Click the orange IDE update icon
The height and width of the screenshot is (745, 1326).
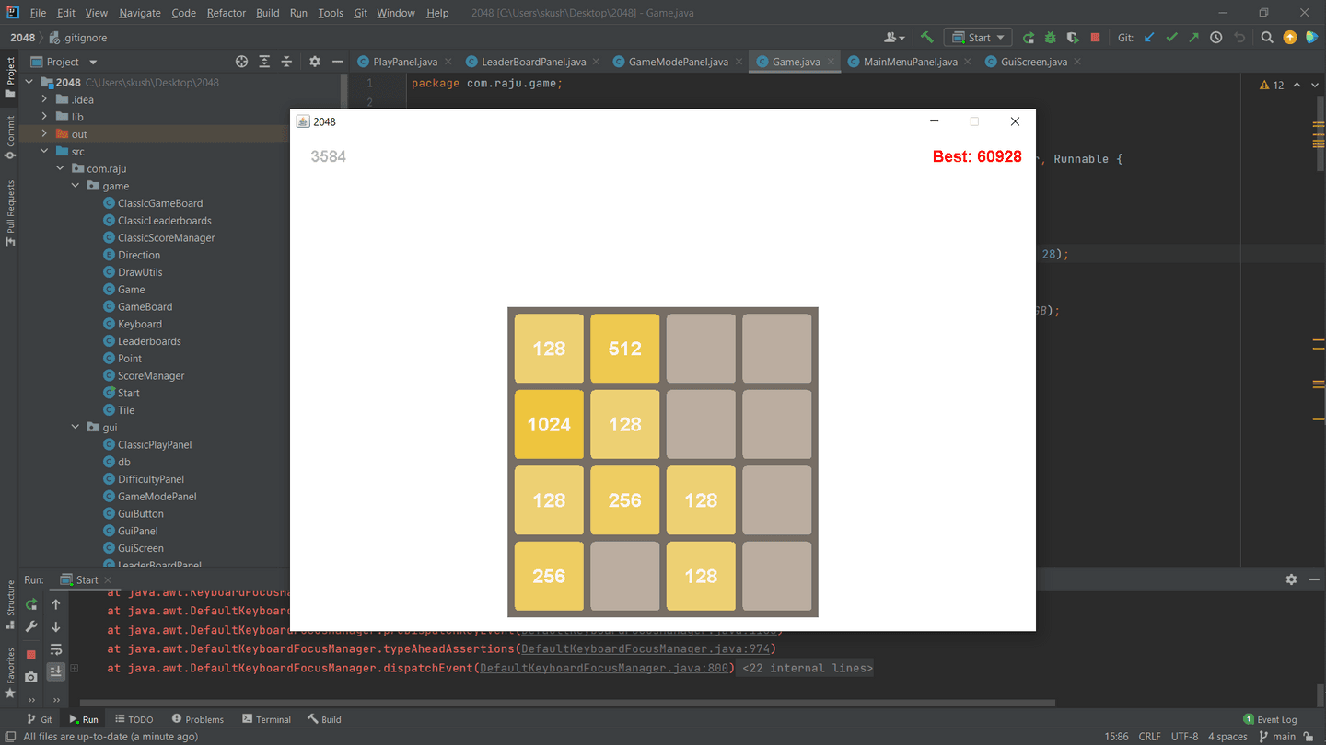pyautogui.click(x=1289, y=38)
